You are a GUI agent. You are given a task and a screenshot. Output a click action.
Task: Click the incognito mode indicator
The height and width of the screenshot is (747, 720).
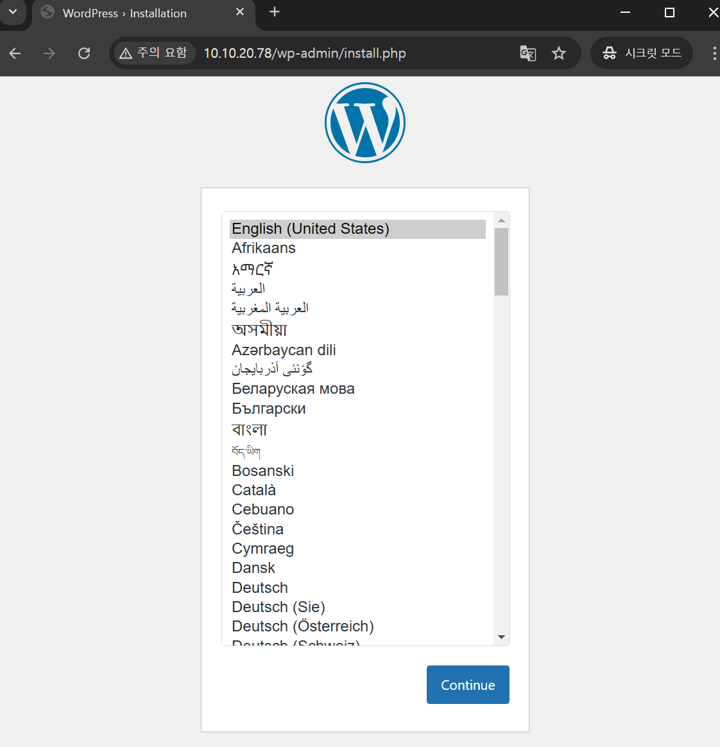click(x=642, y=53)
